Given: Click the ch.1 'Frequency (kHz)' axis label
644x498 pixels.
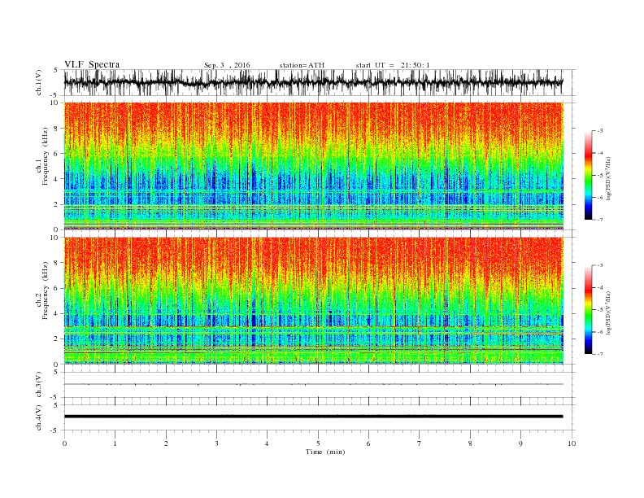Looking at the screenshot, I should (46, 156).
